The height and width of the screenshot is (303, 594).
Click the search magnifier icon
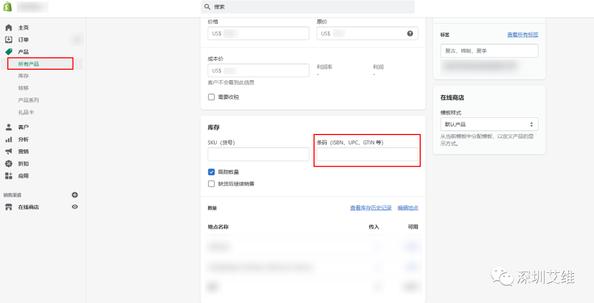tap(207, 7)
